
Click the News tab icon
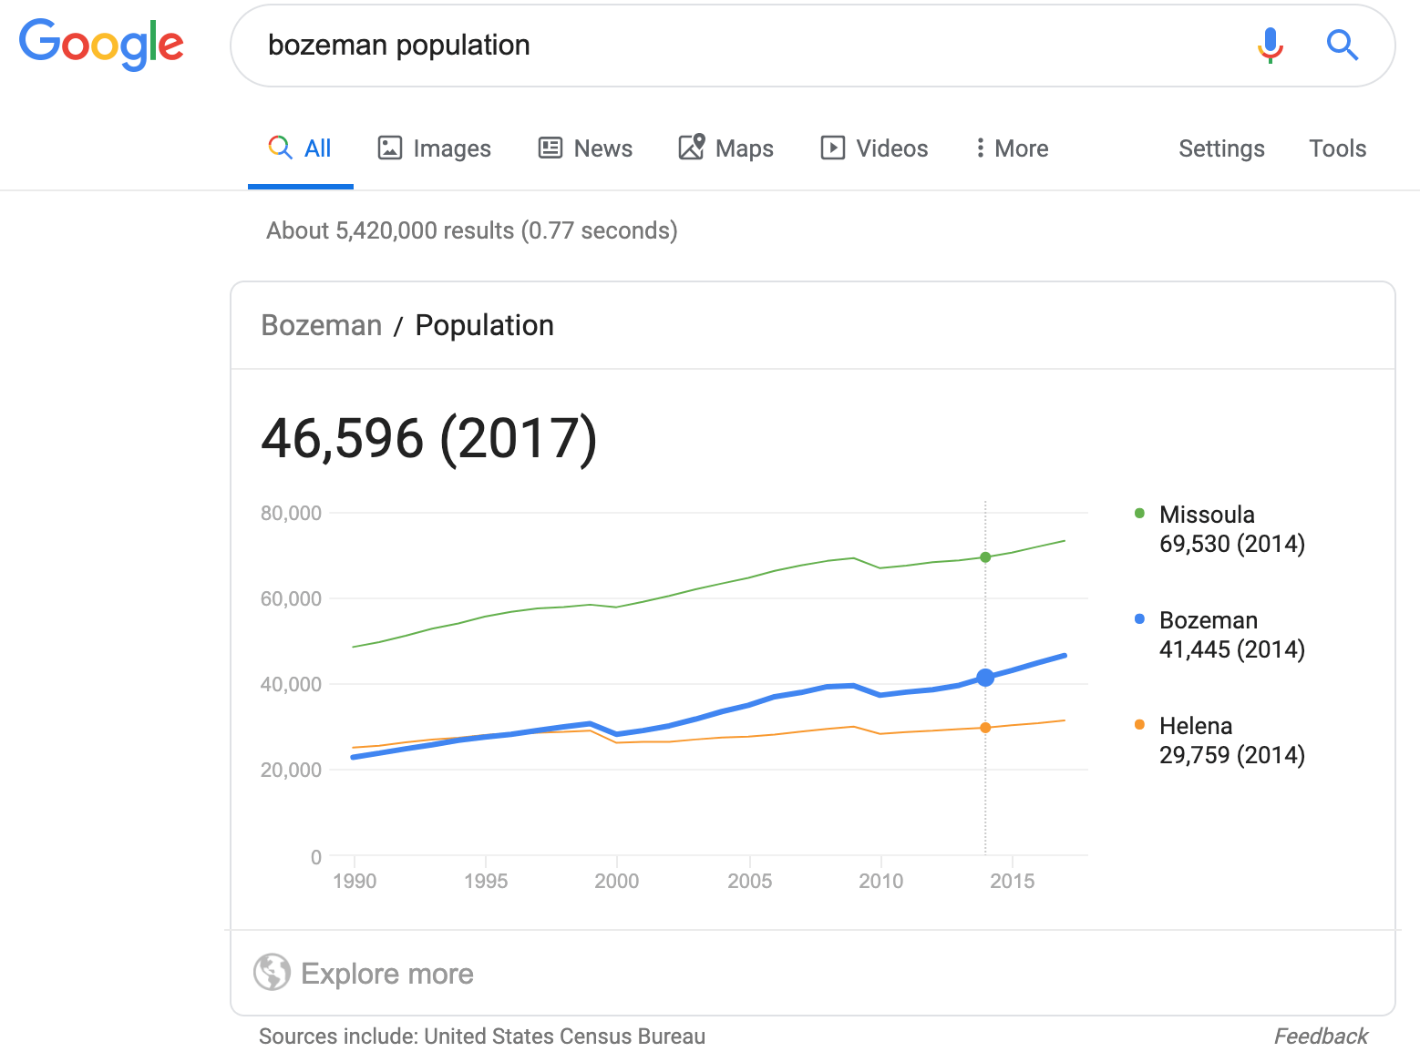pyautogui.click(x=551, y=148)
